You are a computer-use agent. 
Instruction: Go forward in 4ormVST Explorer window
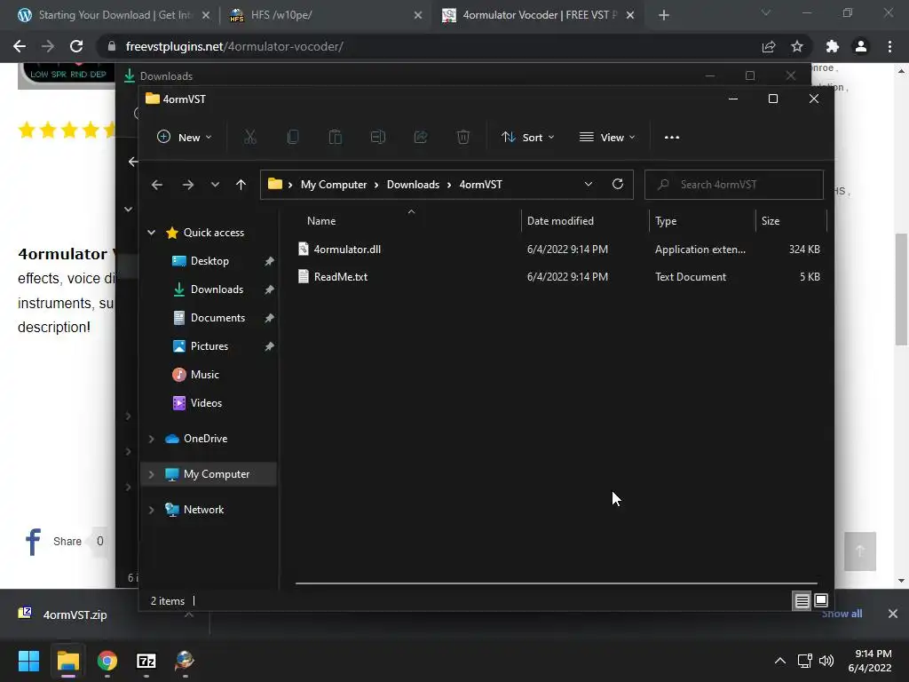(x=188, y=185)
